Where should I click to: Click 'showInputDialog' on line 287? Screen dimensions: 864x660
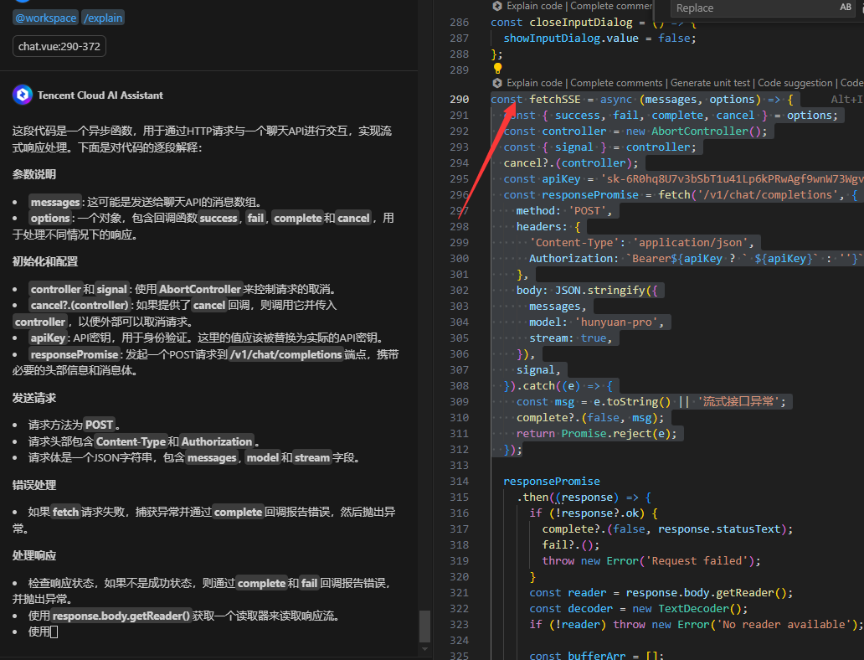tap(552, 39)
